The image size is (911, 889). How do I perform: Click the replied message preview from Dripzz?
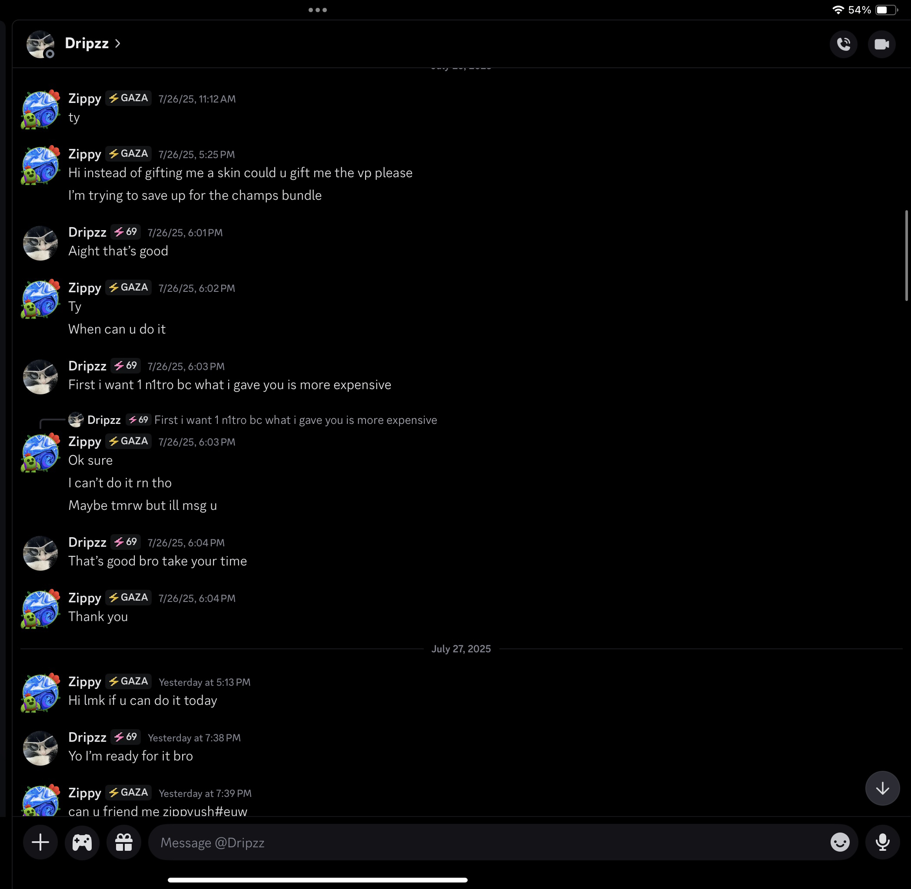[295, 420]
